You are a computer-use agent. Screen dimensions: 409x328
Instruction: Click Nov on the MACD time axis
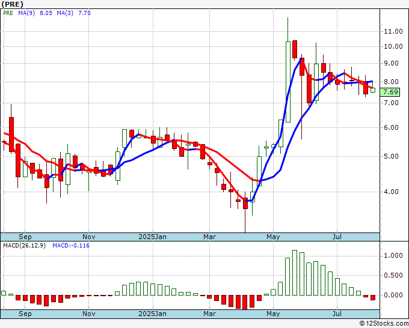(x=88, y=314)
